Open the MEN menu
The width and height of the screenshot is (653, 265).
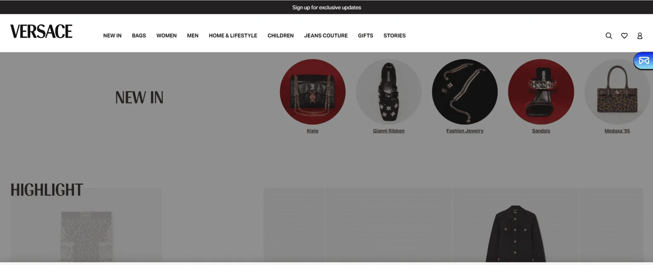193,36
